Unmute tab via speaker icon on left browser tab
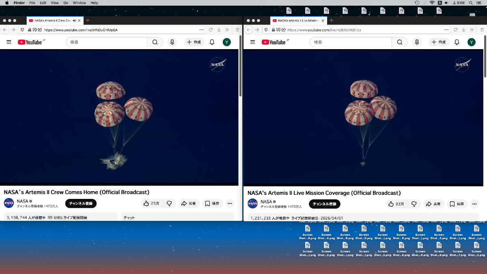Screen dimensions: 487x274 tap(74, 20)
